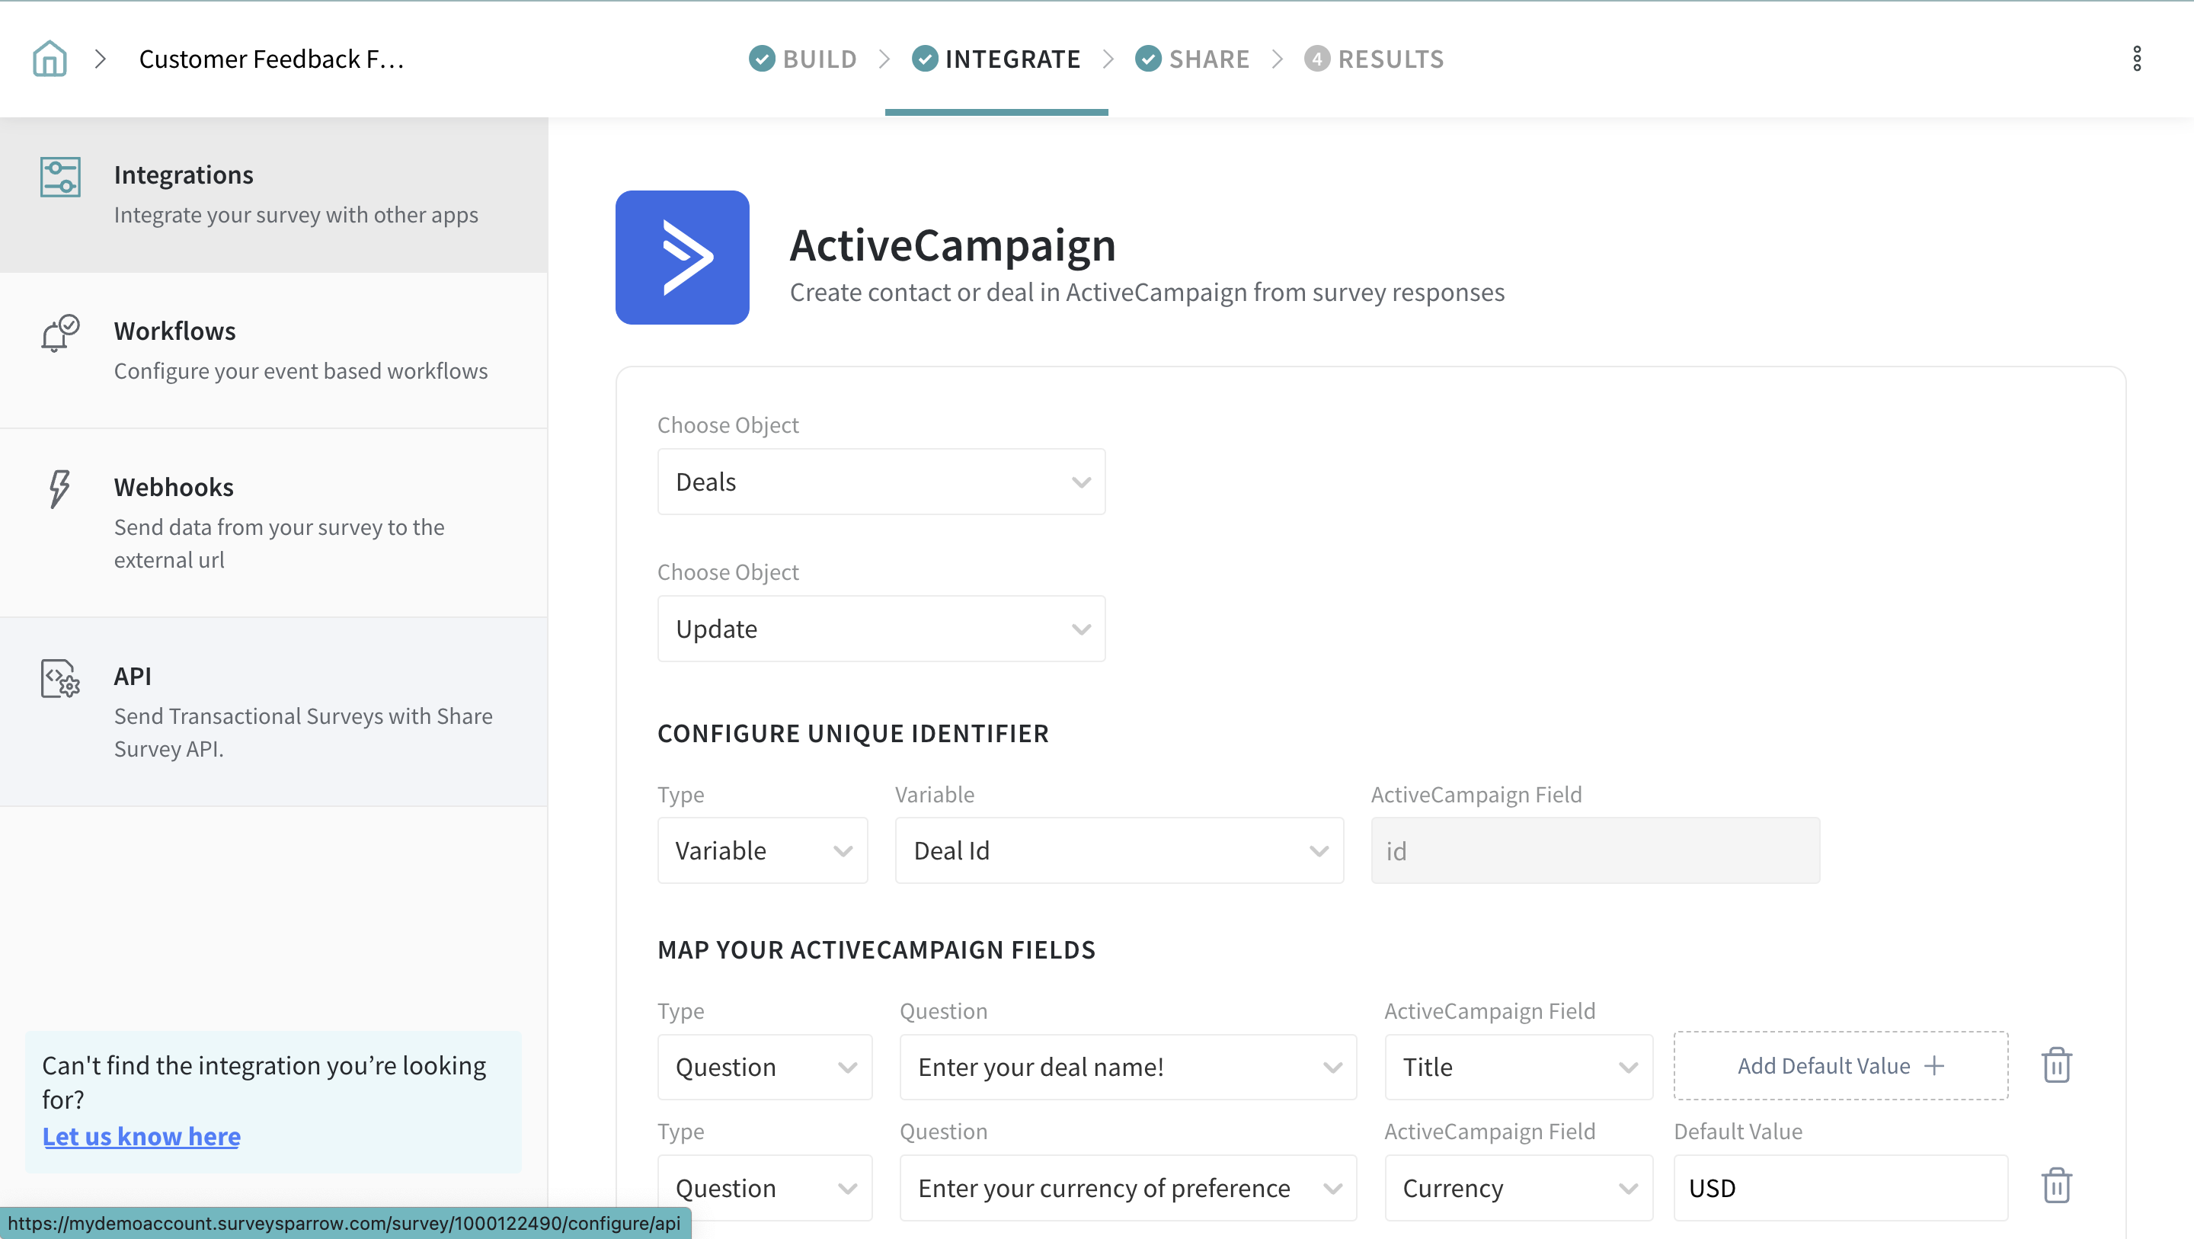The image size is (2194, 1239).
Task: Delete the Title field mapping row
Action: tap(2056, 1065)
